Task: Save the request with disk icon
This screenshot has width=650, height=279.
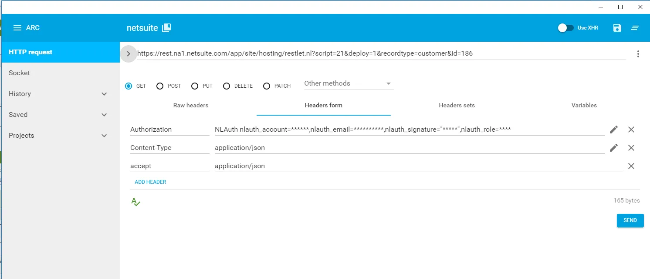Action: (x=617, y=28)
